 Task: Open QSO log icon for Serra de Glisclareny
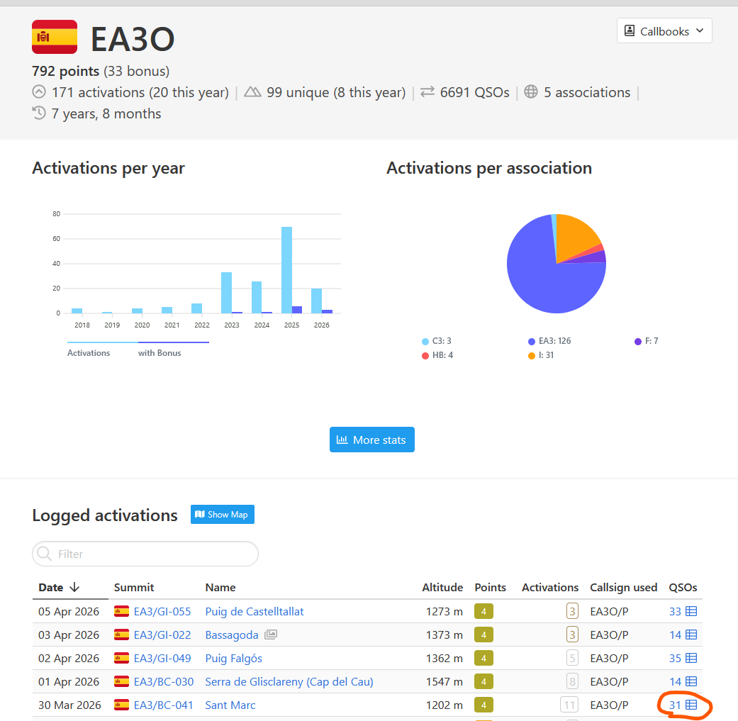(691, 681)
